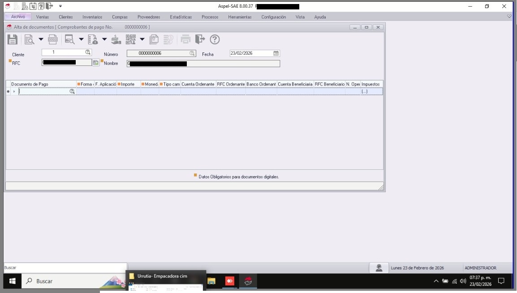Expand the arrow beside the document search icon
The width and height of the screenshot is (517, 293).
pyautogui.click(x=41, y=39)
